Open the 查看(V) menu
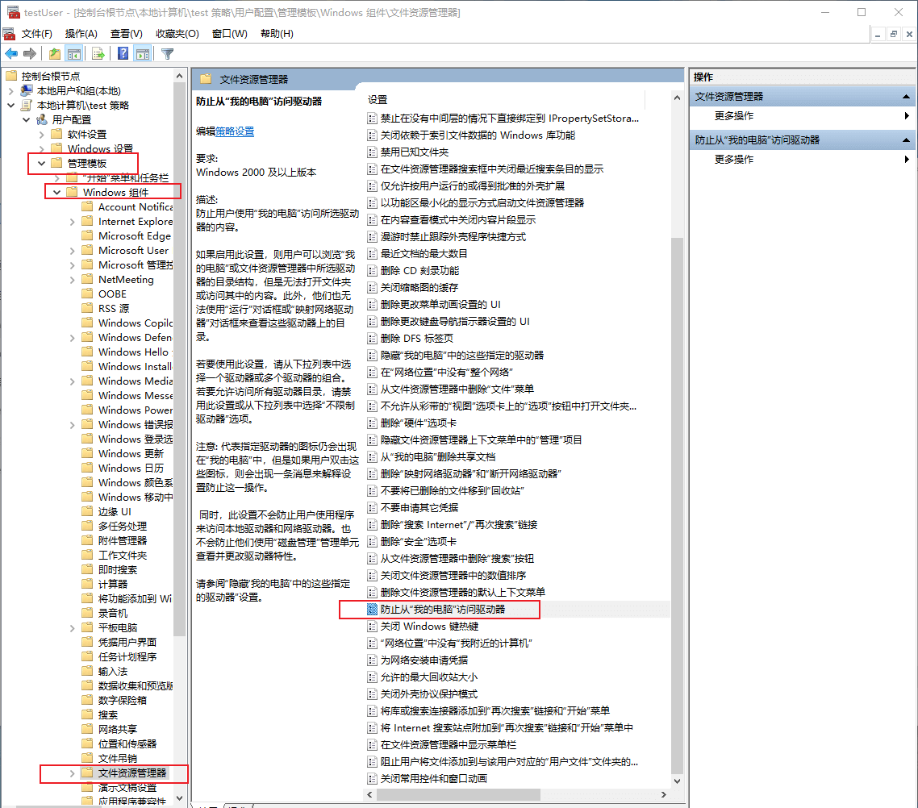 point(127,33)
